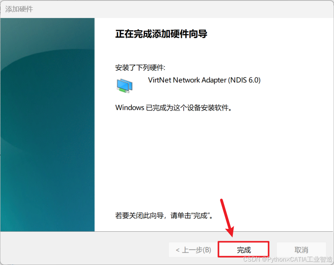Click the 完成 button to finish

pos(244,249)
